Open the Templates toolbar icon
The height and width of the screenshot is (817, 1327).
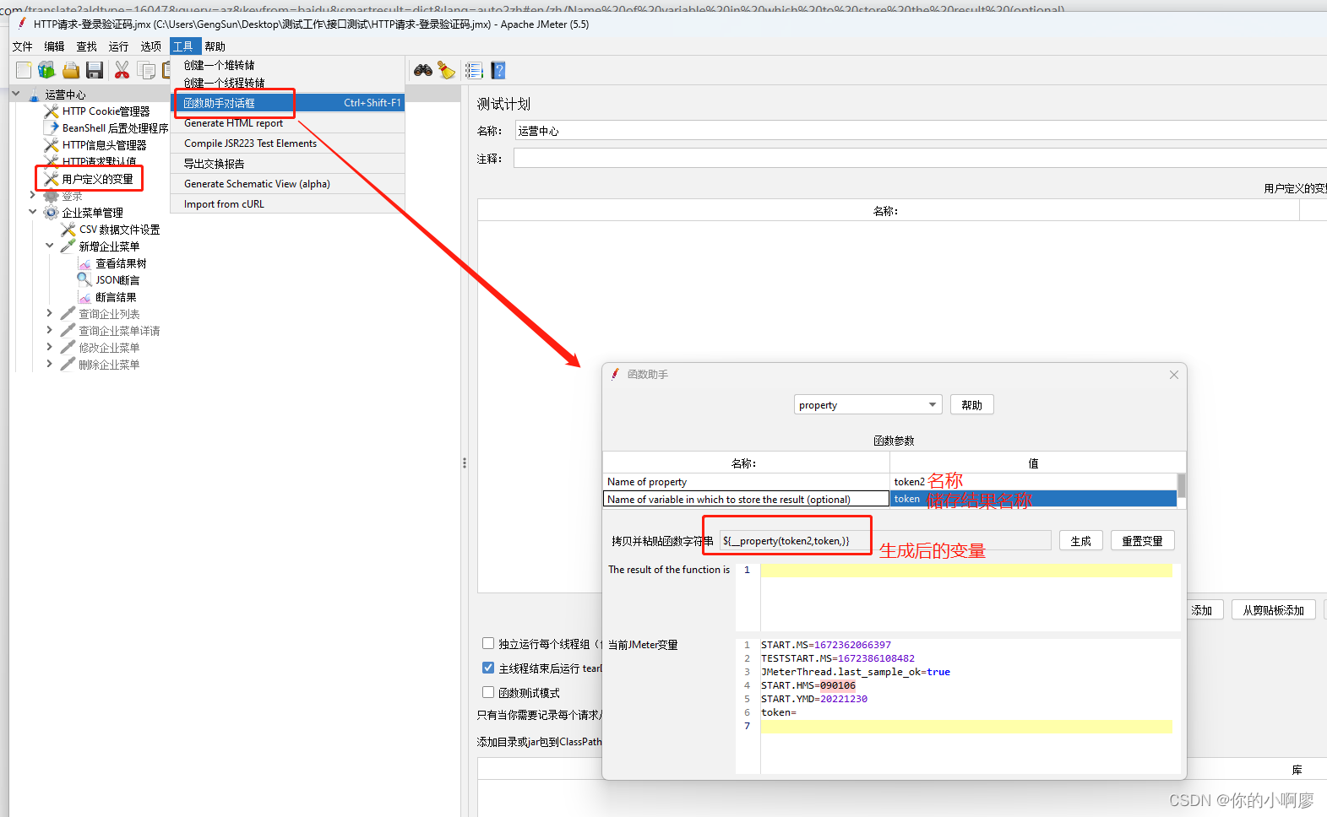tap(46, 70)
